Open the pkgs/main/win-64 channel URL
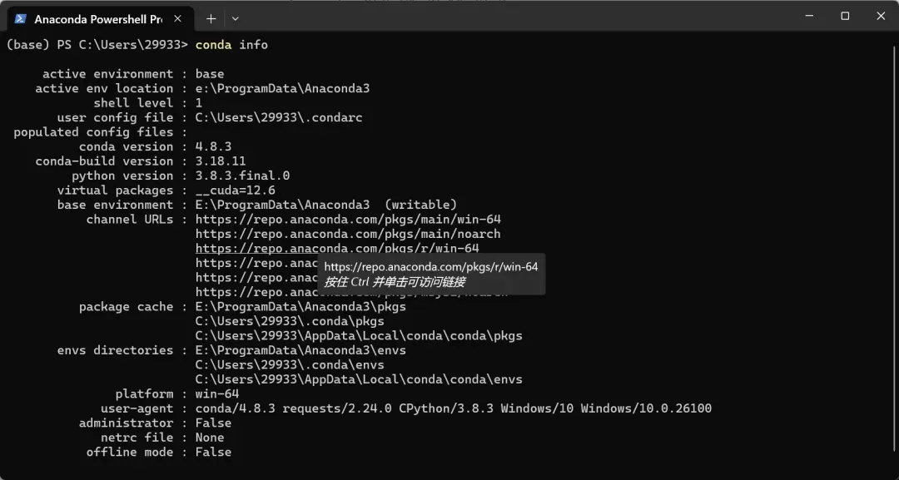 [348, 220]
